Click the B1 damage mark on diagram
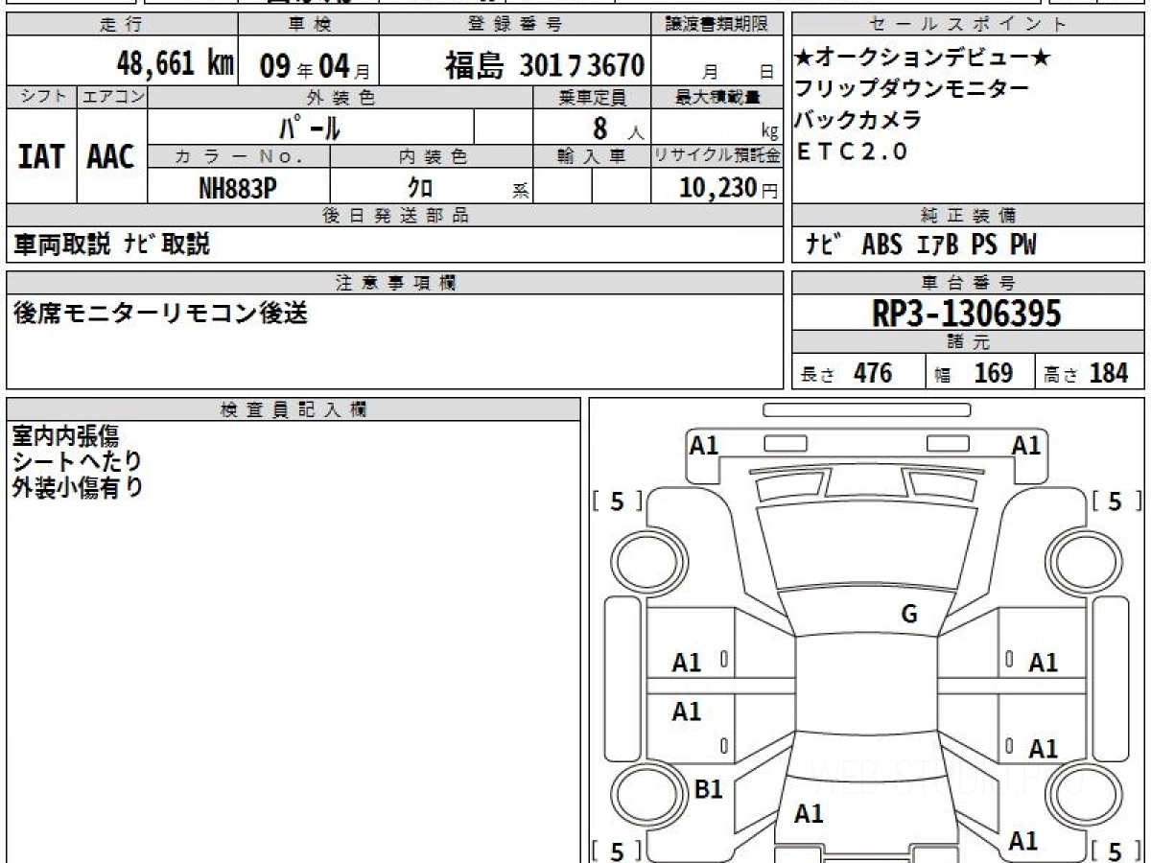1151x863 pixels. [708, 789]
